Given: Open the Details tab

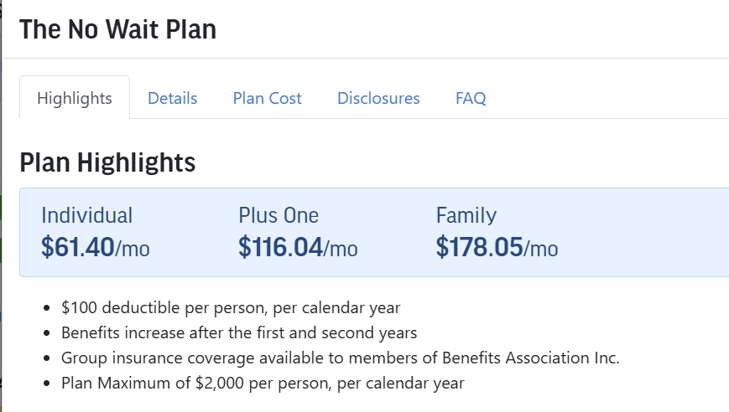Looking at the screenshot, I should (x=173, y=98).
